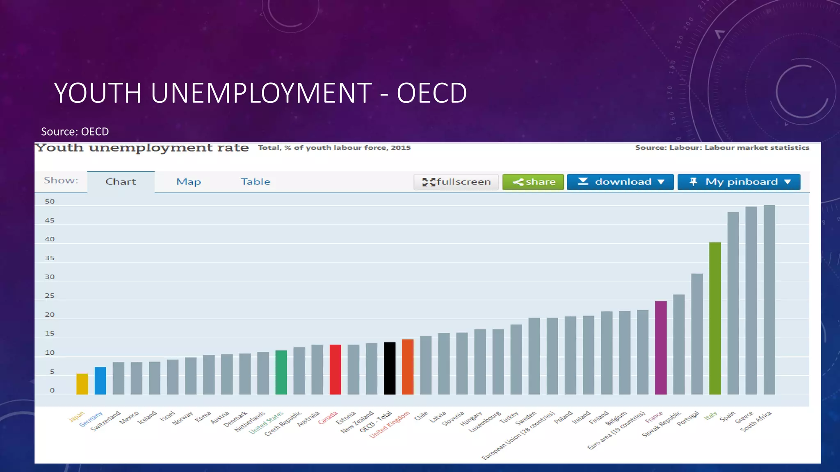840x472 pixels.
Task: Click the 'Canada' axis label
Action: tap(328, 418)
